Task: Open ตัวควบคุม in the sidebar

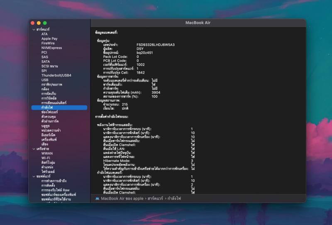Action: pyautogui.click(x=49, y=117)
